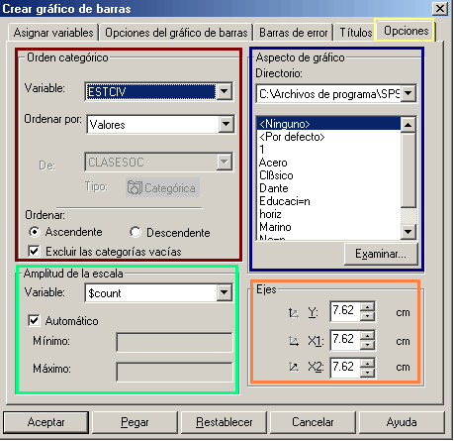Select the Ascendente radio button

tap(35, 232)
